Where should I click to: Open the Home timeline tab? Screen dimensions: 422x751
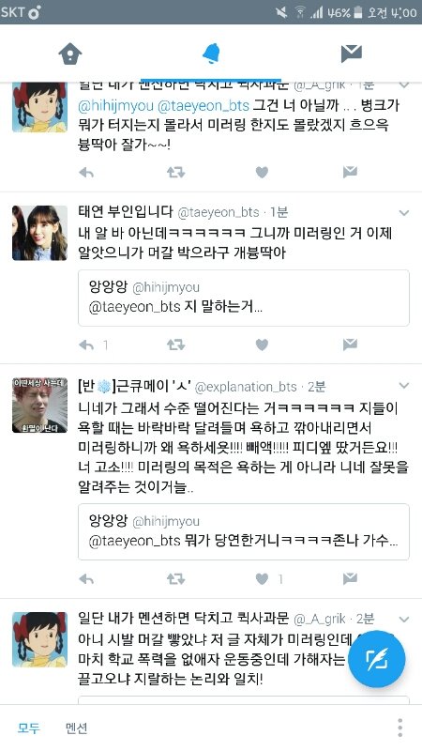point(70,54)
